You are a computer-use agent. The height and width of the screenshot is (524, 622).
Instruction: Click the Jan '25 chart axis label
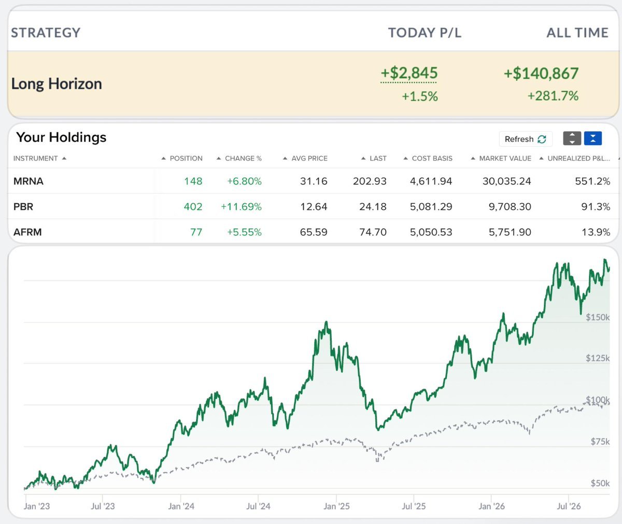click(x=336, y=506)
